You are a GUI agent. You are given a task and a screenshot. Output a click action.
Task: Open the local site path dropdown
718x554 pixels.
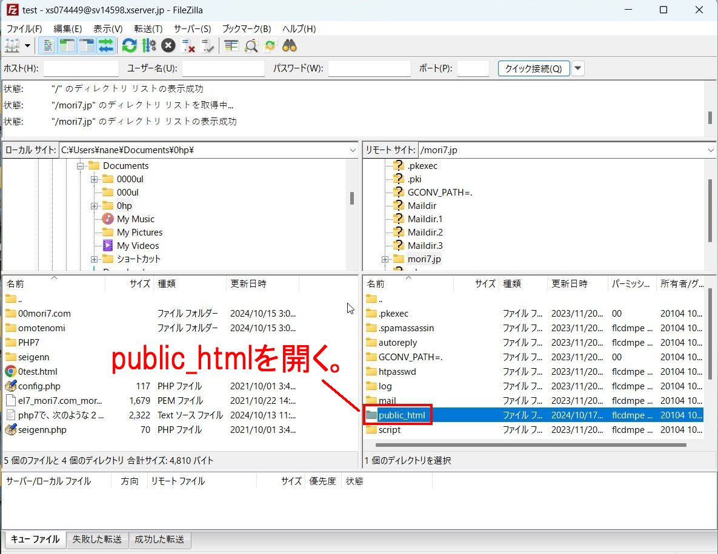(x=353, y=150)
